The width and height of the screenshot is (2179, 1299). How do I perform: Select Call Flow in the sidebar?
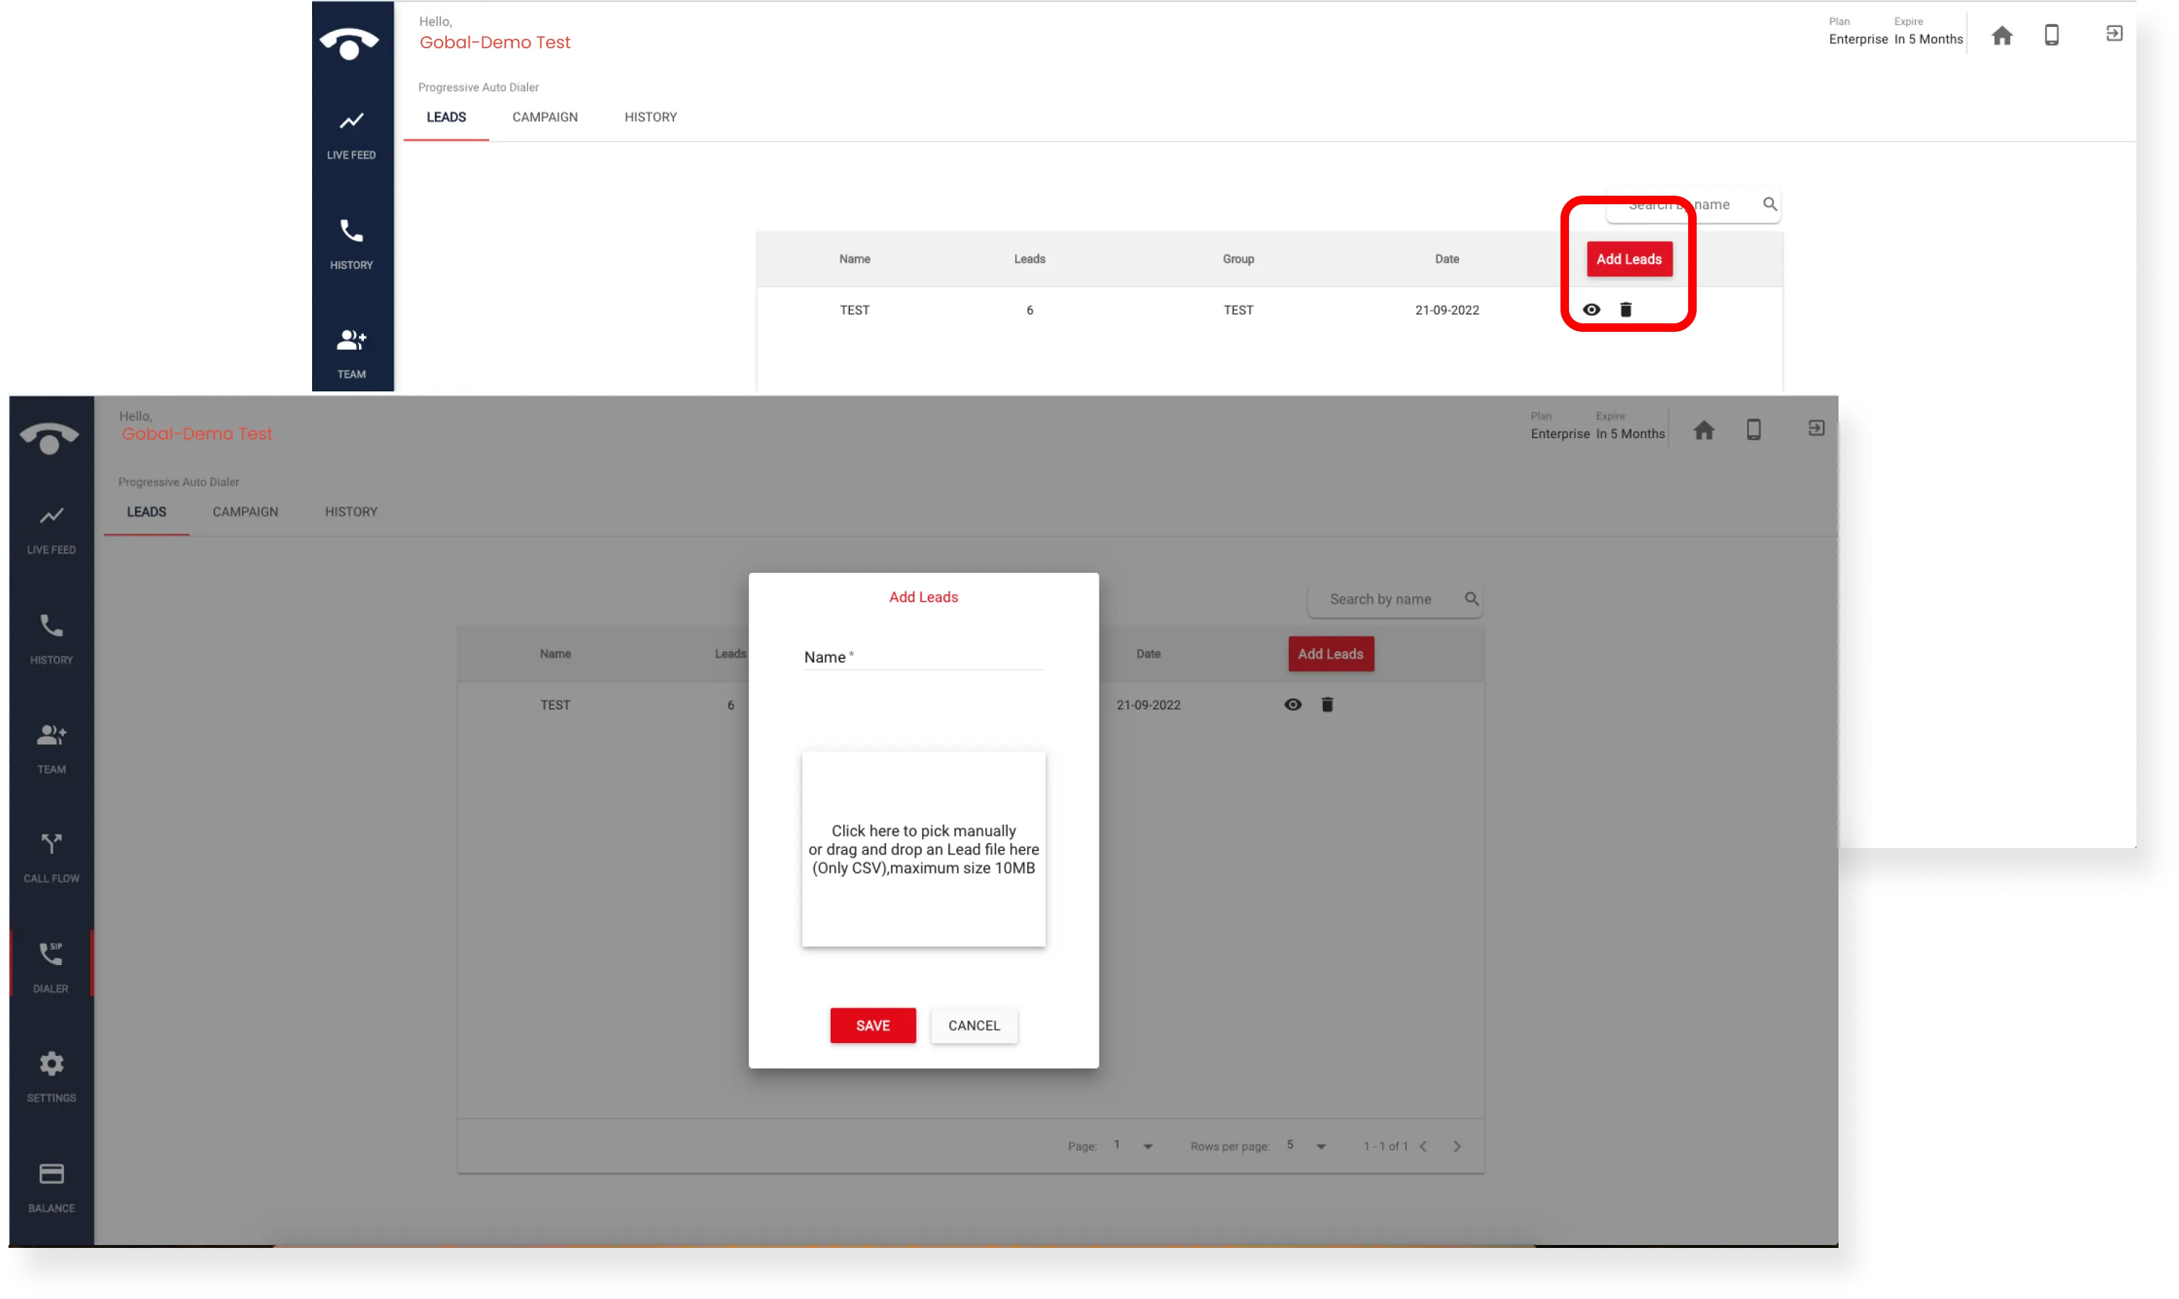51,855
